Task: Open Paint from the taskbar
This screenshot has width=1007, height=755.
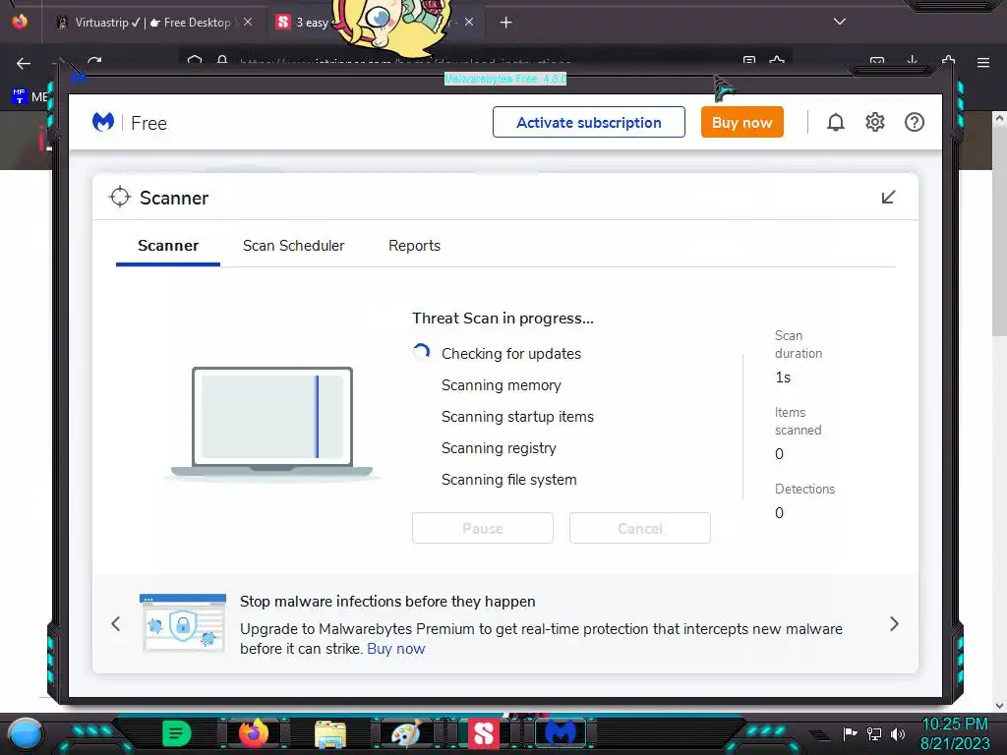Action: (406, 733)
